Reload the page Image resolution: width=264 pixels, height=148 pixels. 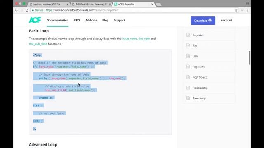point(27,10)
